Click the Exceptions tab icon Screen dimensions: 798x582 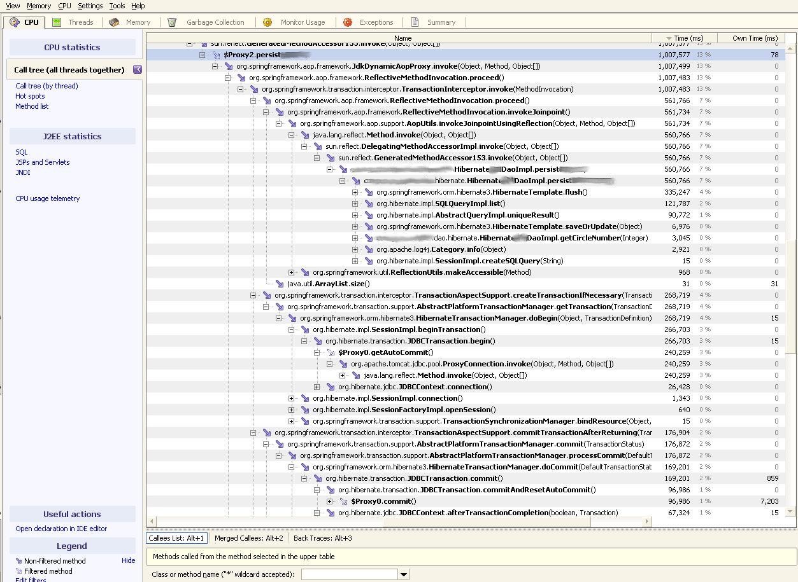347,22
